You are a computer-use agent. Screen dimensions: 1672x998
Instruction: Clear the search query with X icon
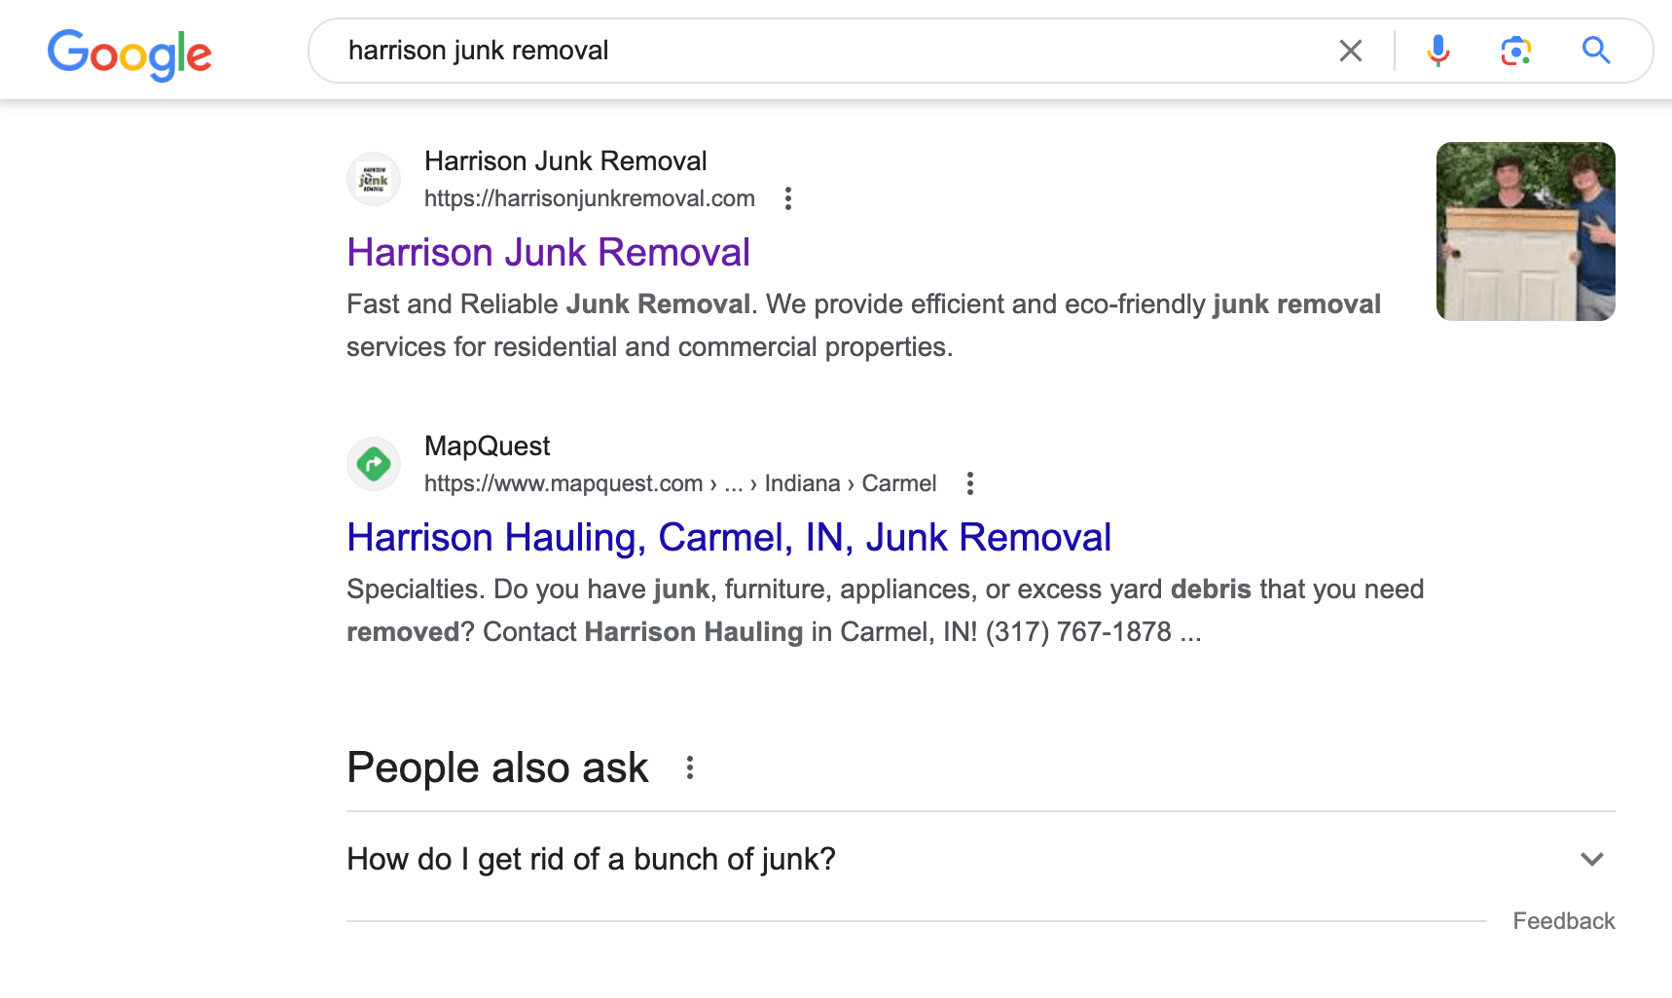pyautogui.click(x=1350, y=51)
